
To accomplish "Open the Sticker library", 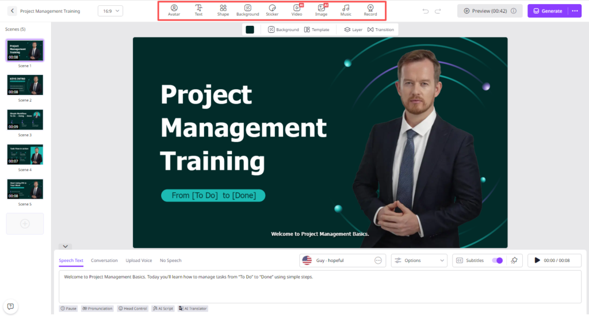I will 272,10.
